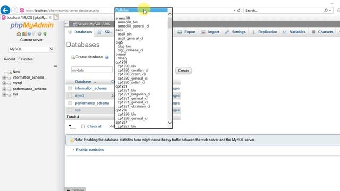Select the highlighted Collation option at top
340x191 pixels.
141,10
